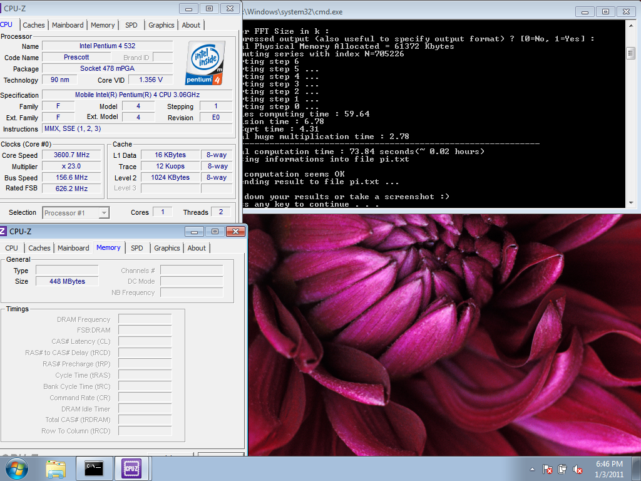Click the empty memory Type field
641x481 pixels.
point(67,271)
